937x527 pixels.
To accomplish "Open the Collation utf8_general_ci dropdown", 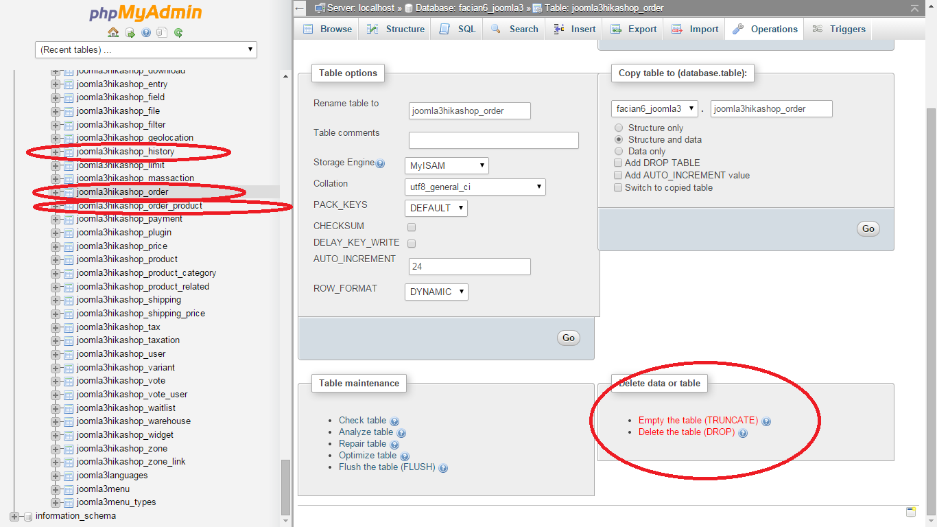I will coord(475,187).
